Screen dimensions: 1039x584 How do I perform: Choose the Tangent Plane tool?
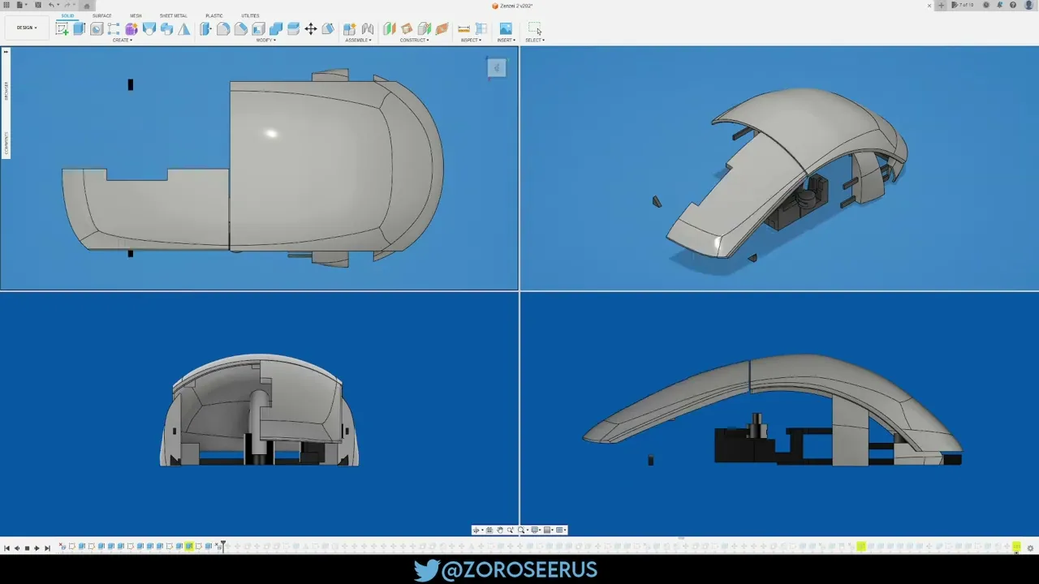point(424,29)
